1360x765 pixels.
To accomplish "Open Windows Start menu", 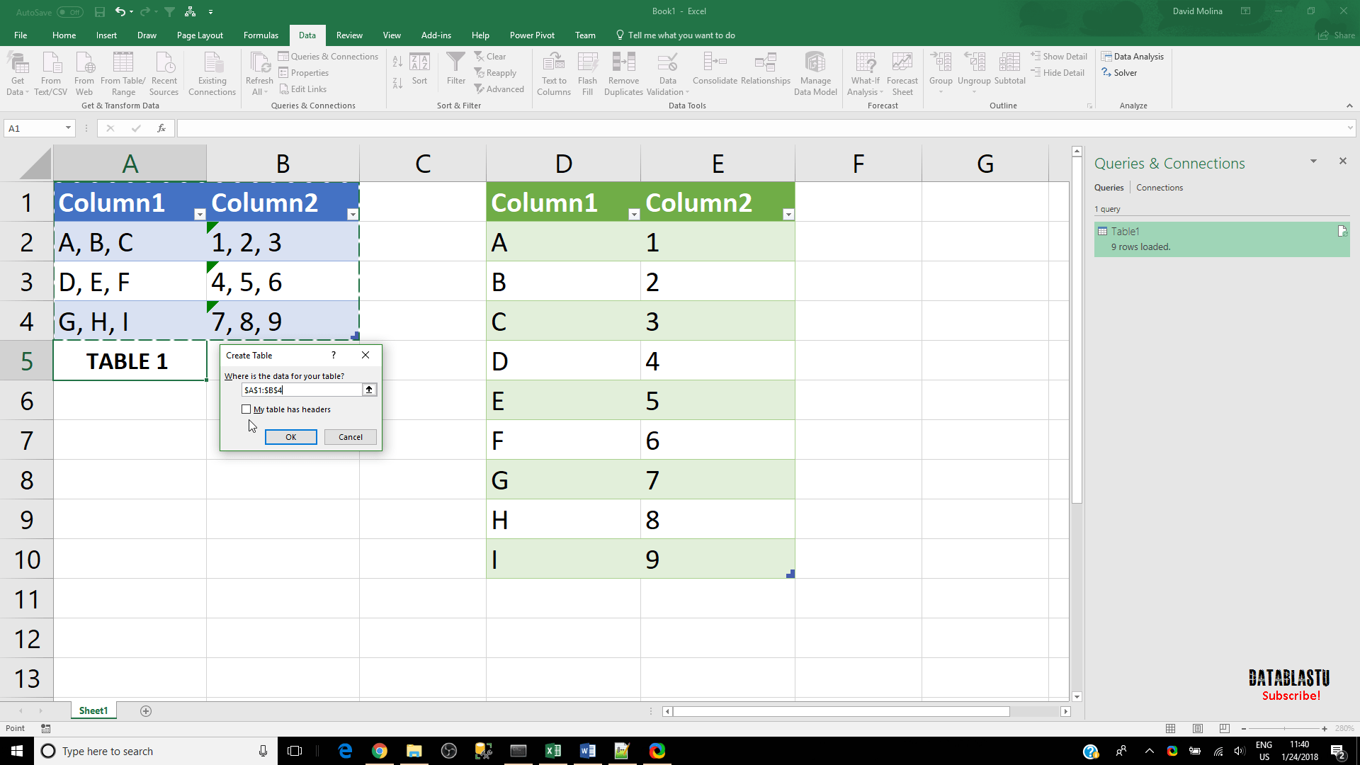I will coord(17,751).
